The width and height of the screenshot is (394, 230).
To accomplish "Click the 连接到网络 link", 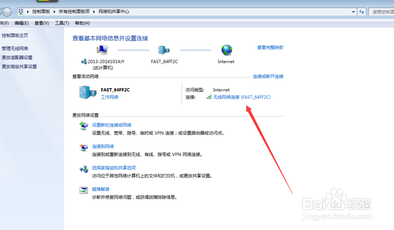I will pyautogui.click(x=103, y=146).
